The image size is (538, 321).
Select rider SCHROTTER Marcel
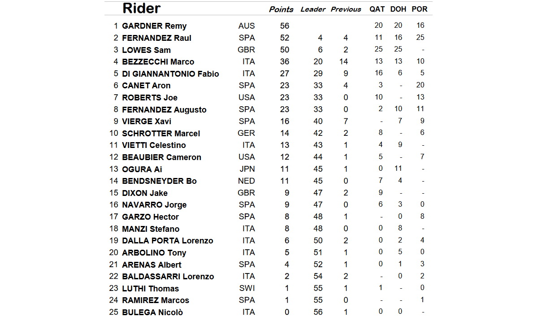161,134
